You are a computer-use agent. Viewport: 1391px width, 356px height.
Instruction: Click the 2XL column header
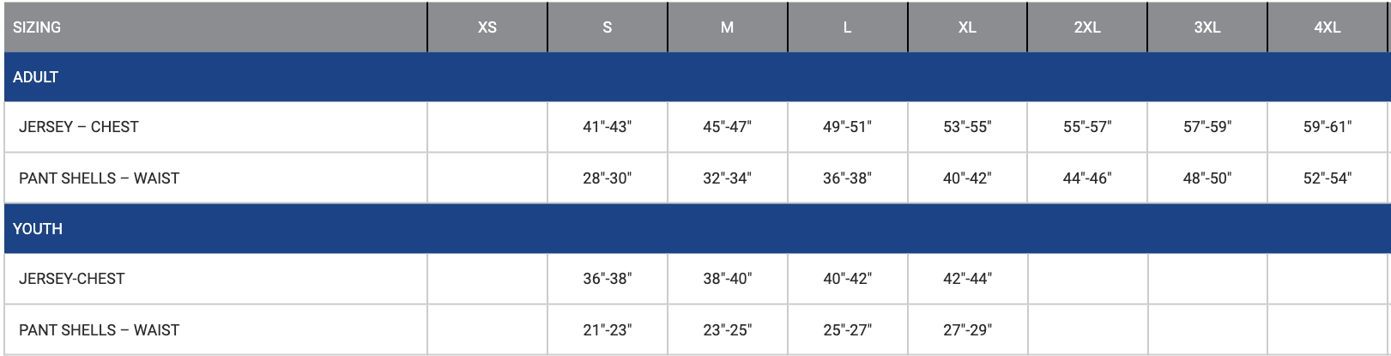tap(1087, 27)
